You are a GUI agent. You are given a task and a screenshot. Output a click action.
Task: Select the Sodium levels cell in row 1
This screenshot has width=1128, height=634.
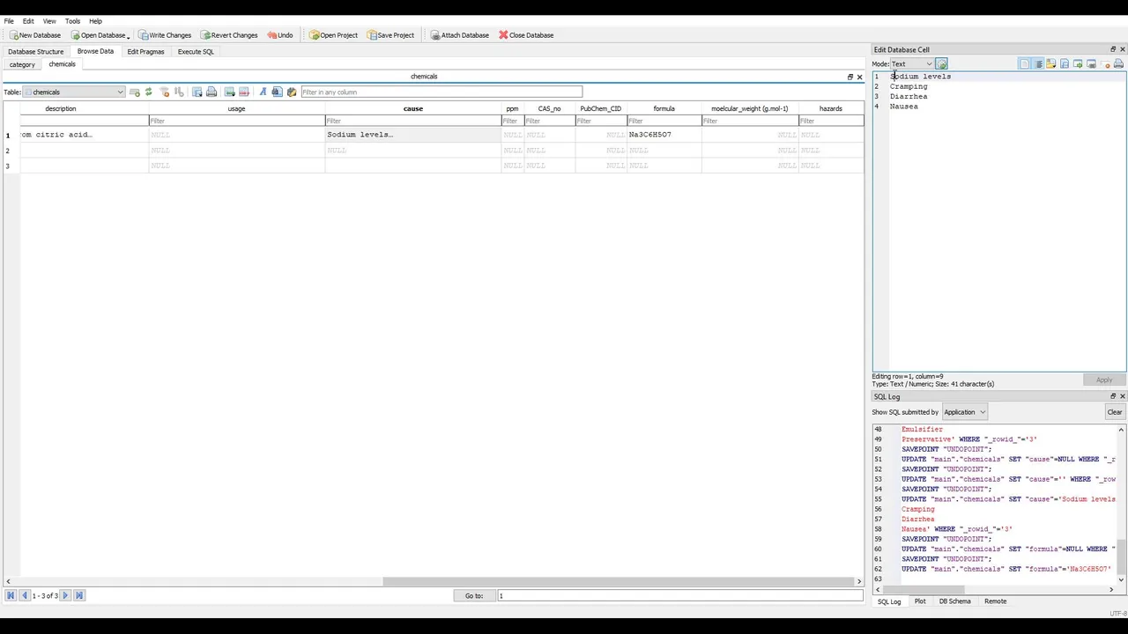point(412,135)
